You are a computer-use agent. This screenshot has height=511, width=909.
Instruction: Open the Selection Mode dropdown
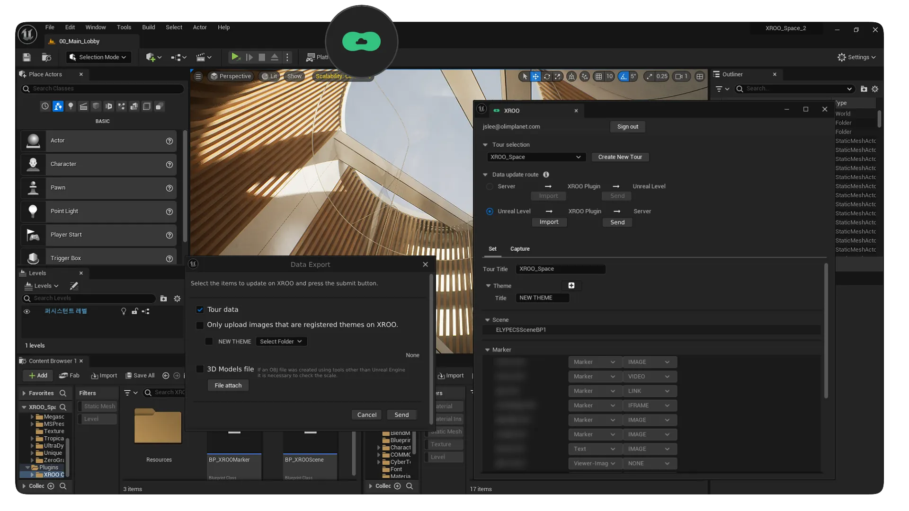[x=98, y=57]
